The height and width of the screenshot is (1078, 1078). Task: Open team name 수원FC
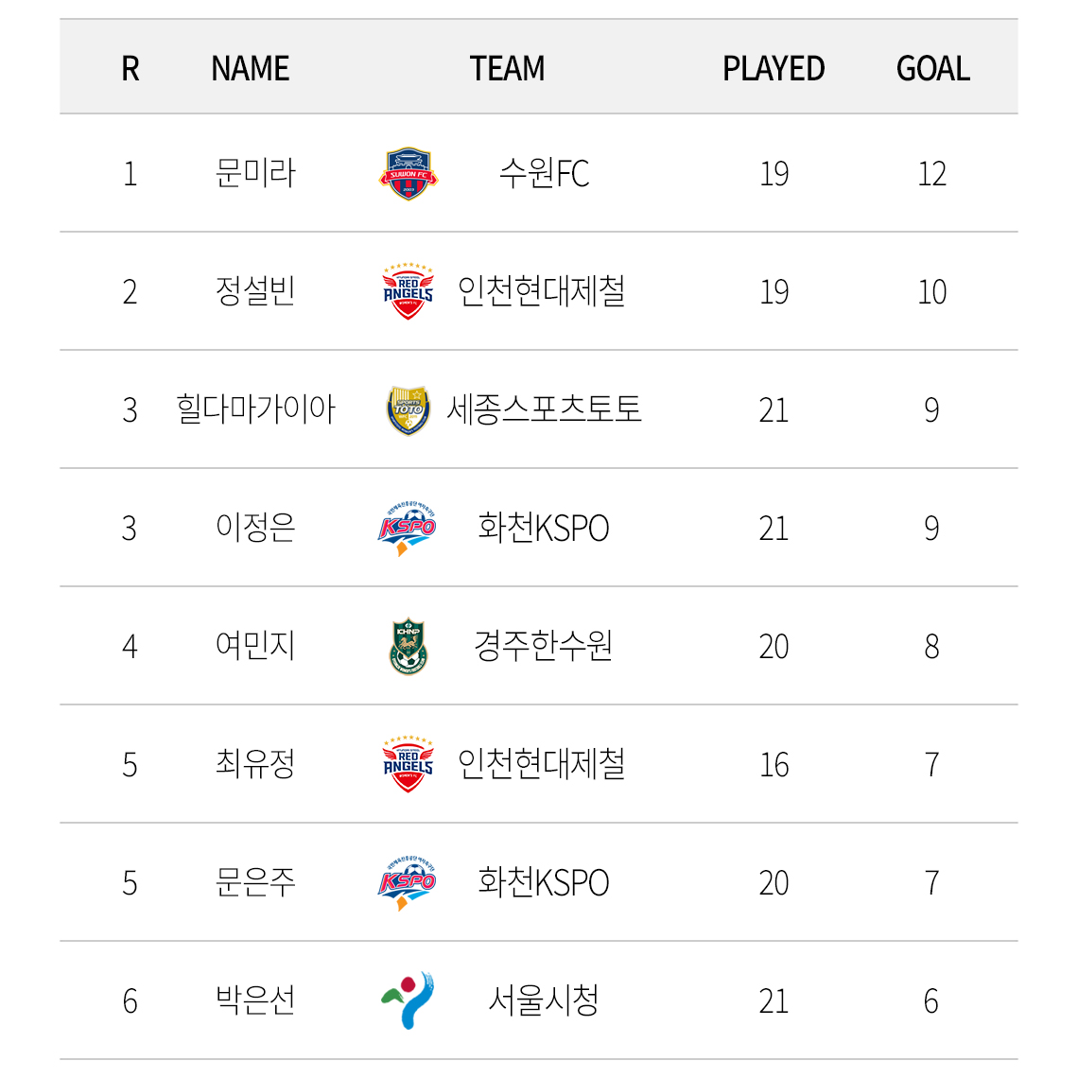[544, 173]
